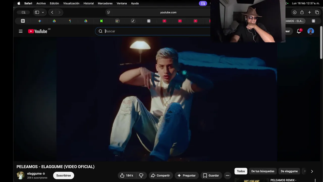323x182 pixels.
Task: Open the Edición menu
Action: (54, 3)
